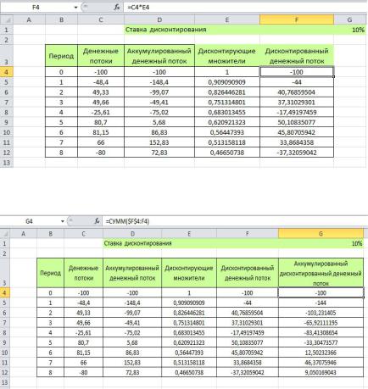Screen dimensions: 368x389
Task: Click the 10% rate cell in the =C4*E4 sheet
Action: [349, 30]
